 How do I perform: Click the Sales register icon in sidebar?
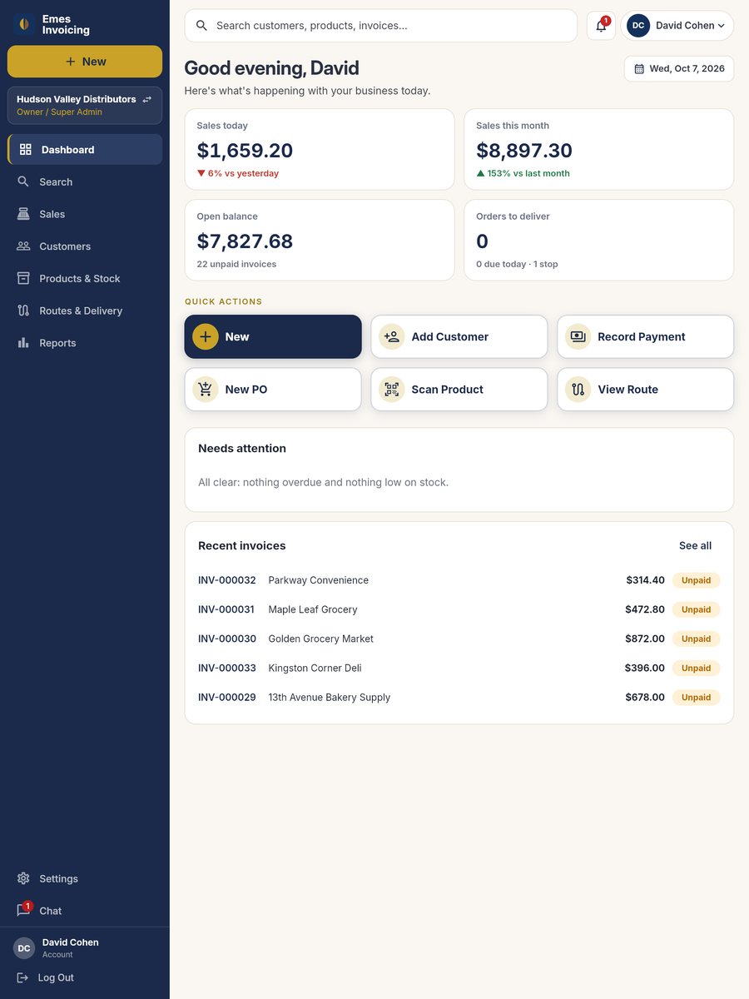coord(23,214)
